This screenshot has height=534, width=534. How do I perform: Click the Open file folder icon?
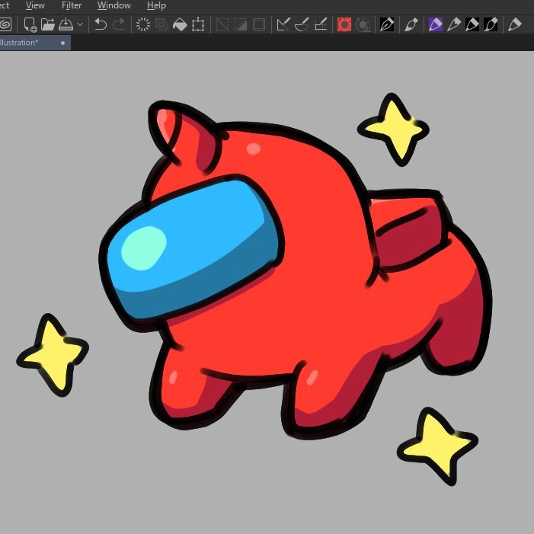(48, 24)
